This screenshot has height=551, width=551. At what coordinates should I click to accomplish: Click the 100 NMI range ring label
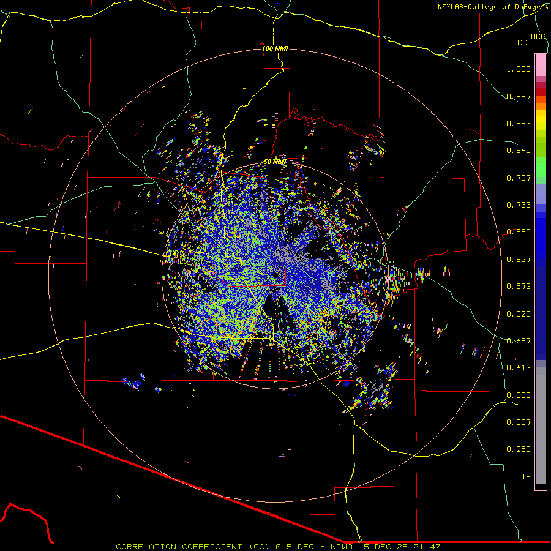[275, 48]
